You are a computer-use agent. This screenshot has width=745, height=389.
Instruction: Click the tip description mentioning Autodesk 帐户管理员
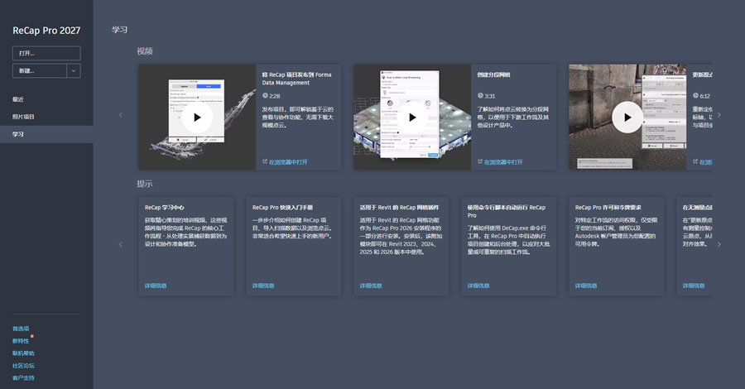[616, 232]
